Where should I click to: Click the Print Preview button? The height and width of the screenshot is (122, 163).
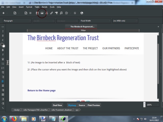coord(93,105)
